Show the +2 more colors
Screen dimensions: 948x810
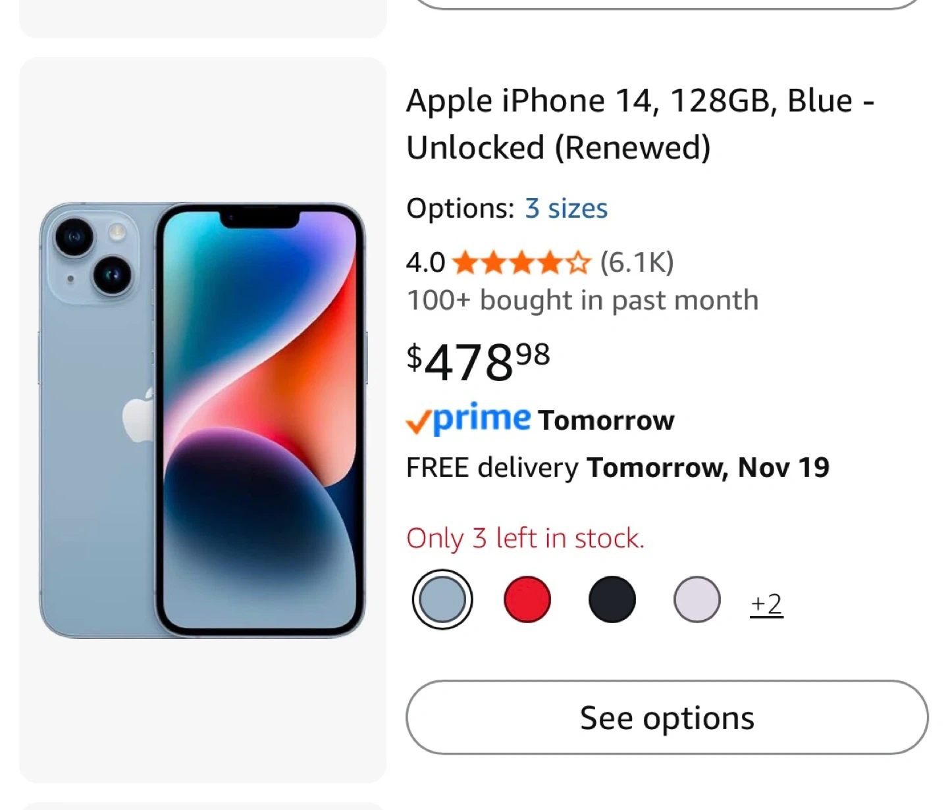point(766,604)
